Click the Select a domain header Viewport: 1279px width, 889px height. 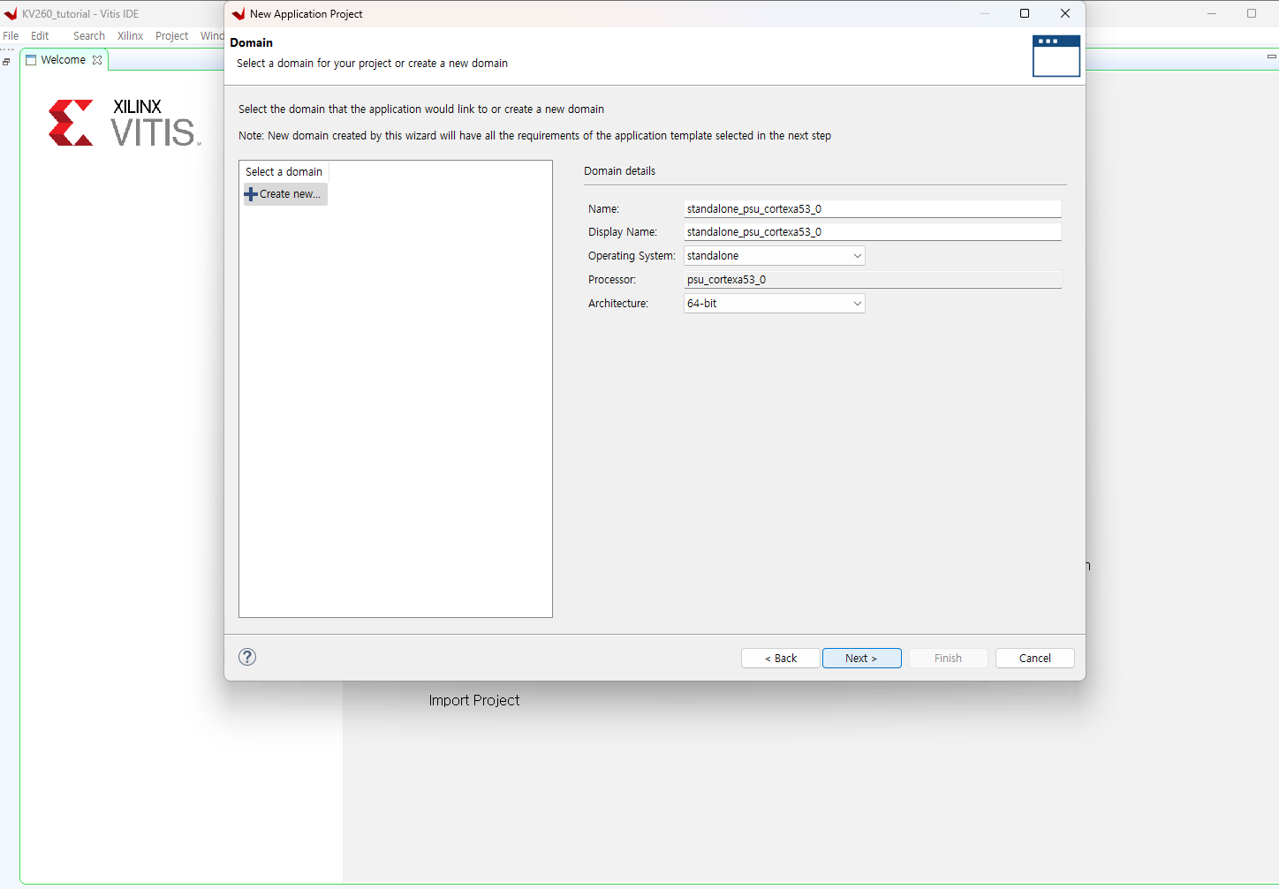[284, 172]
